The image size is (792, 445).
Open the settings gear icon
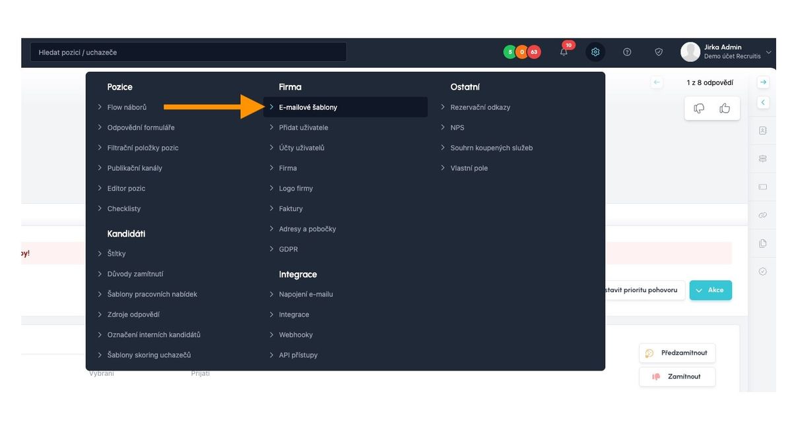pyautogui.click(x=595, y=52)
